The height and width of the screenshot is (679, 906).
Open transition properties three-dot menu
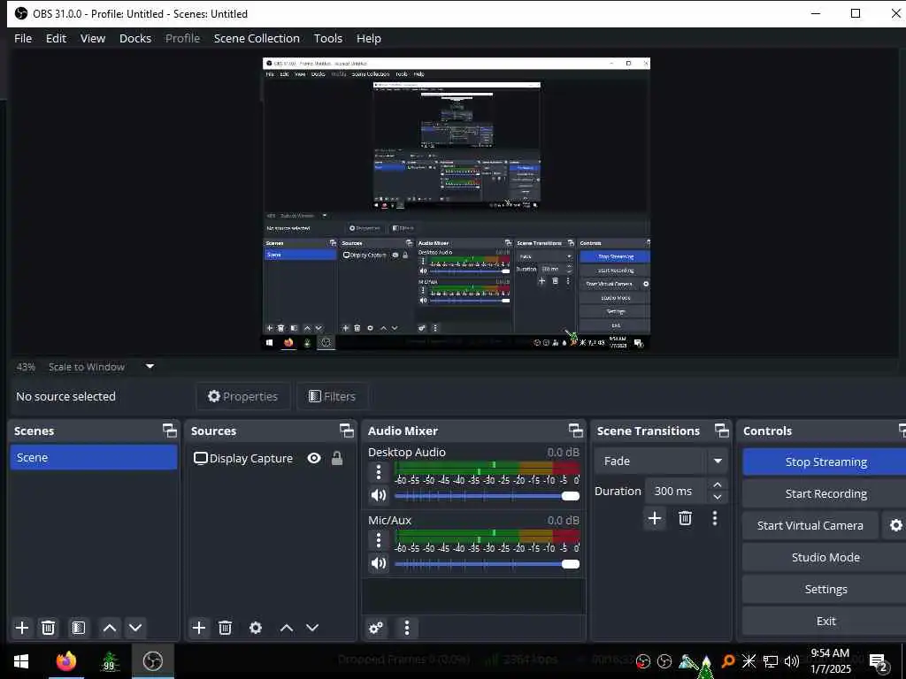715,518
